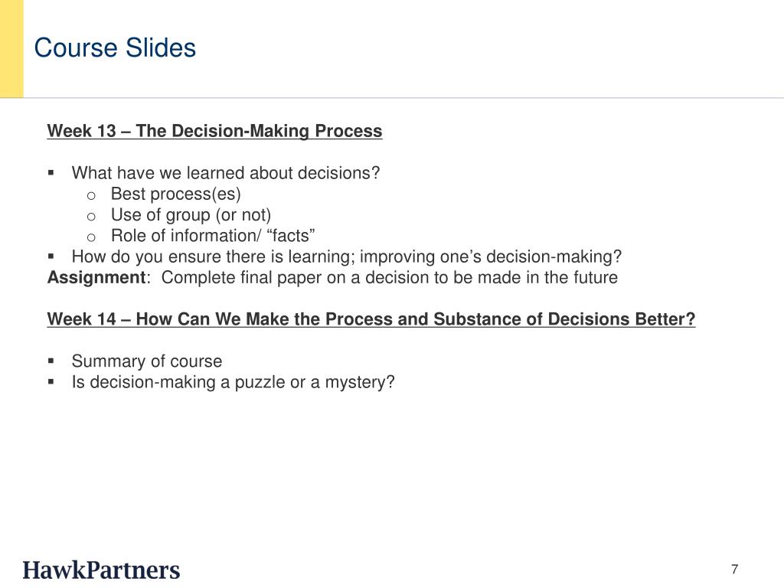Screen dimensions: 784x588
Task: Click the square bullet before "How do you ensure"
Action: pos(51,256)
